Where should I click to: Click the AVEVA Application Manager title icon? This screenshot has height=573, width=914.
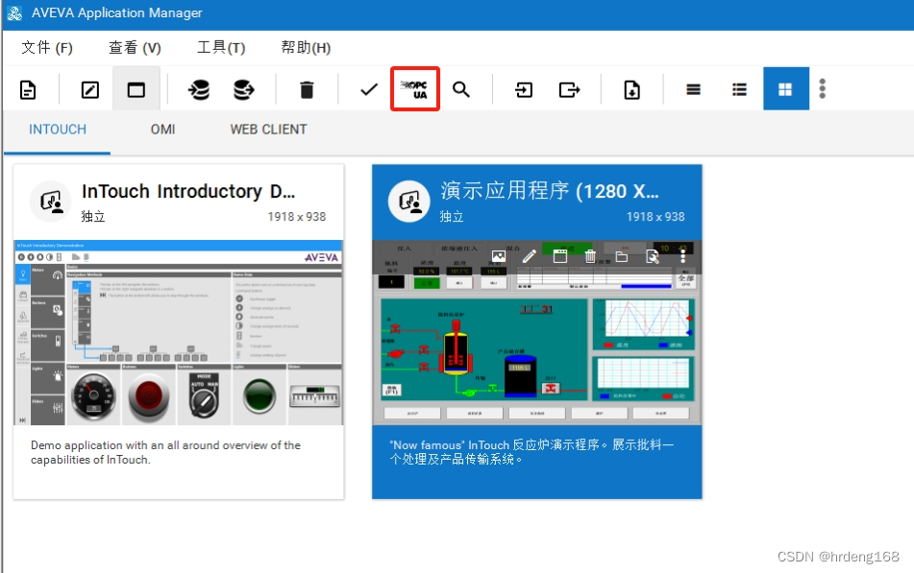(14, 12)
